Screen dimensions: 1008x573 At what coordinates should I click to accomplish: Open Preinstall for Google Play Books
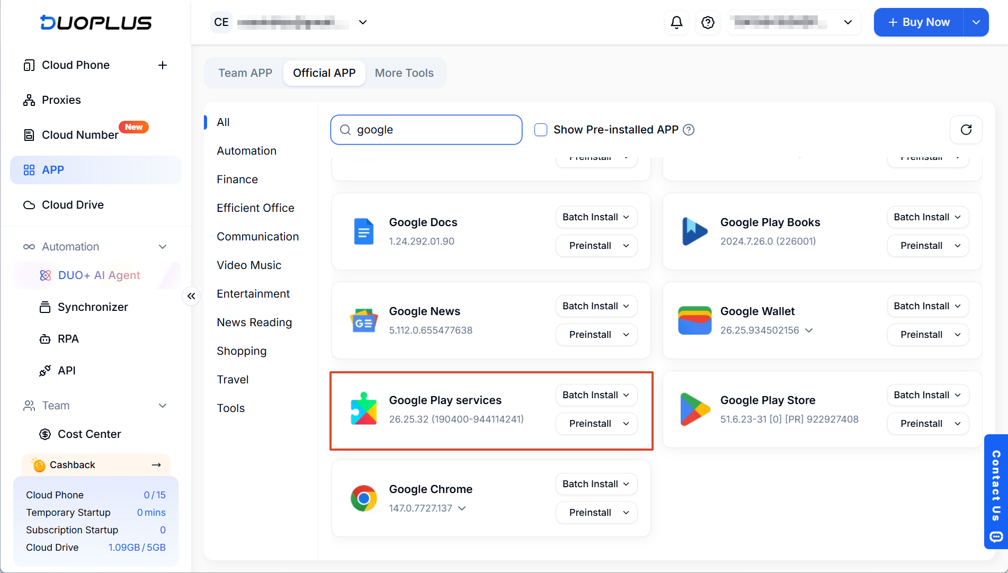[928, 246]
